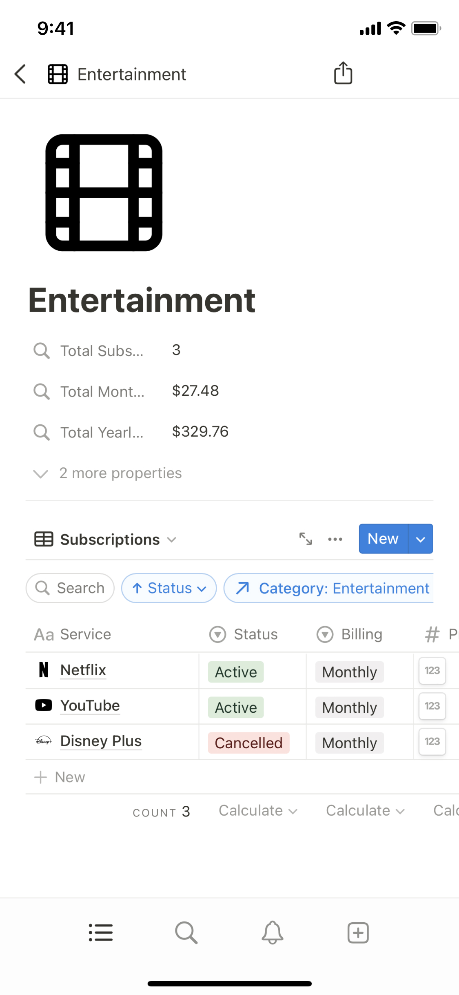Screen dimensions: 459x995
Task: Tap the large film strip page icon
Action: pyautogui.click(x=104, y=193)
